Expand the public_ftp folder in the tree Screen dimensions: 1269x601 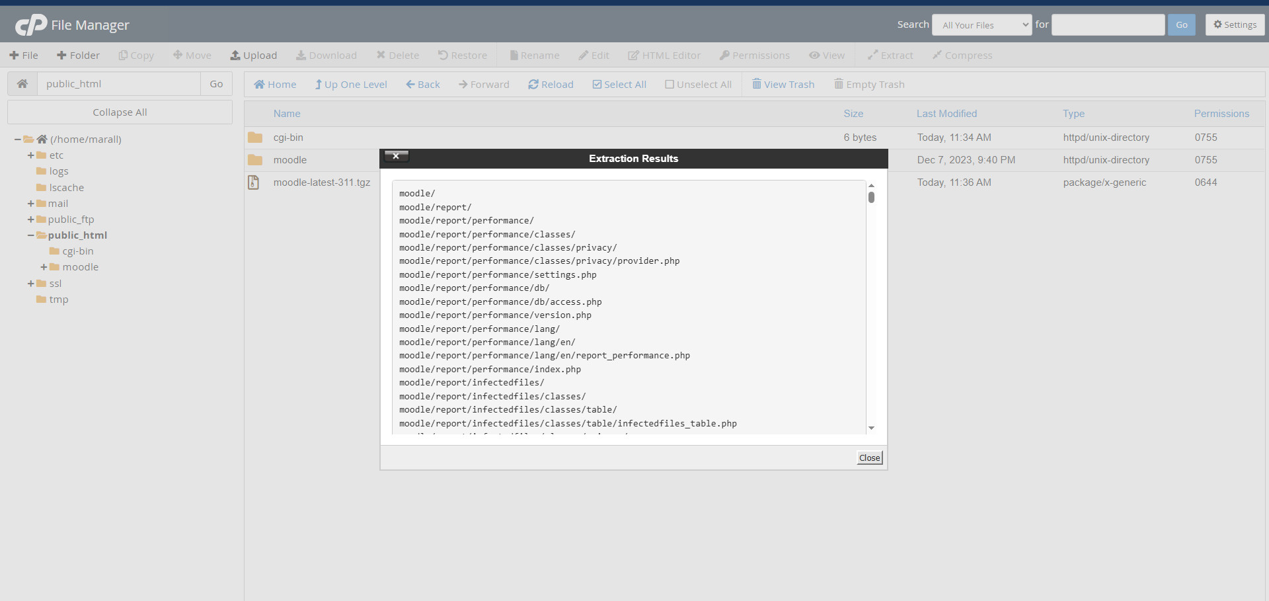30,219
